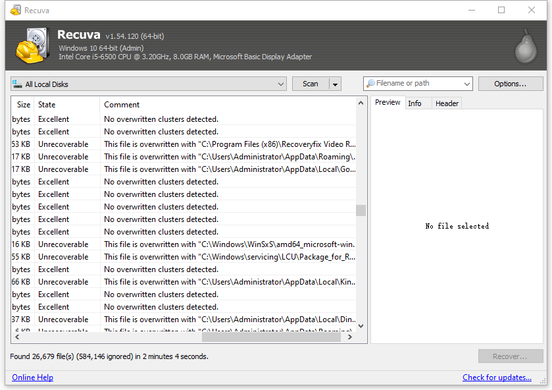Click the drive icon in disk selector
Image resolution: width=552 pixels, height=390 pixels.
(x=18, y=84)
